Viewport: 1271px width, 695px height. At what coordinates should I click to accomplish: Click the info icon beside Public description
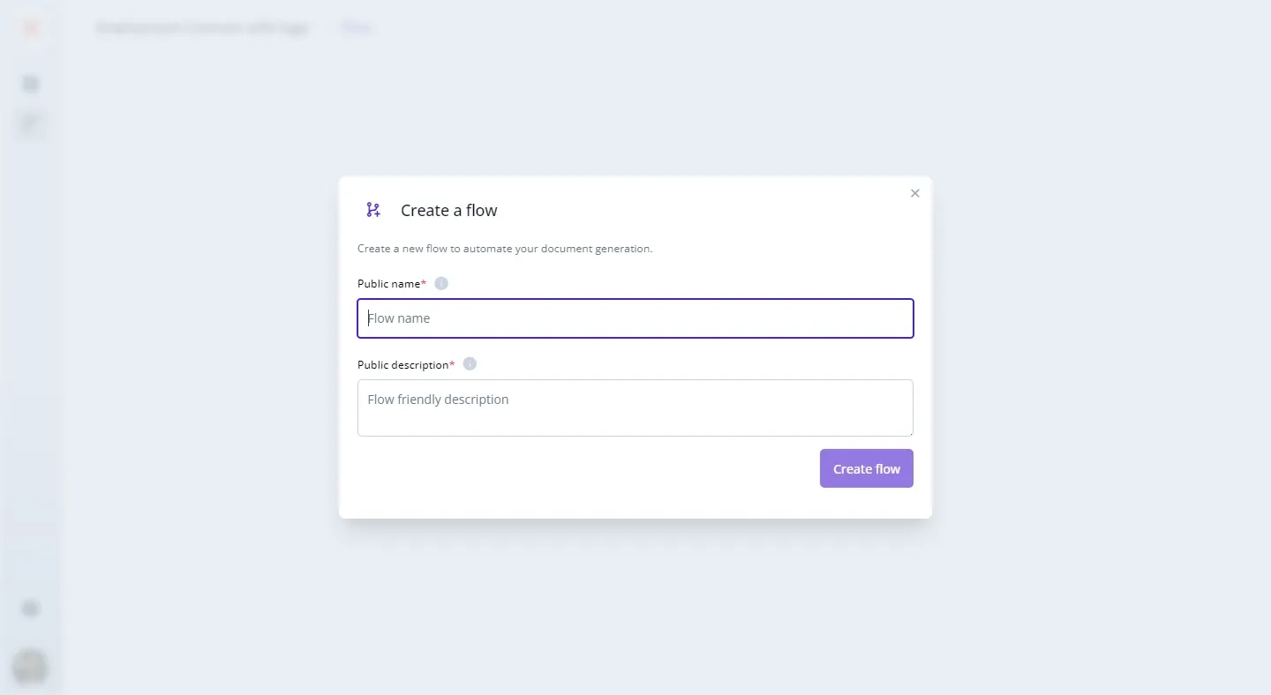point(470,363)
